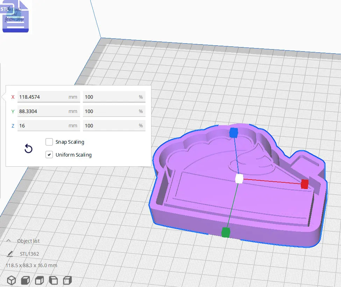
Task: Collapse the Object list panel
Action: tap(9, 241)
